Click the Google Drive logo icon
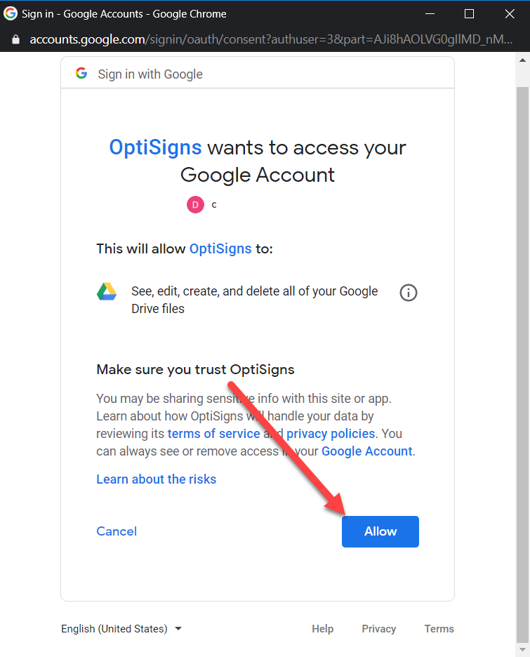The height and width of the screenshot is (657, 530). 107,291
